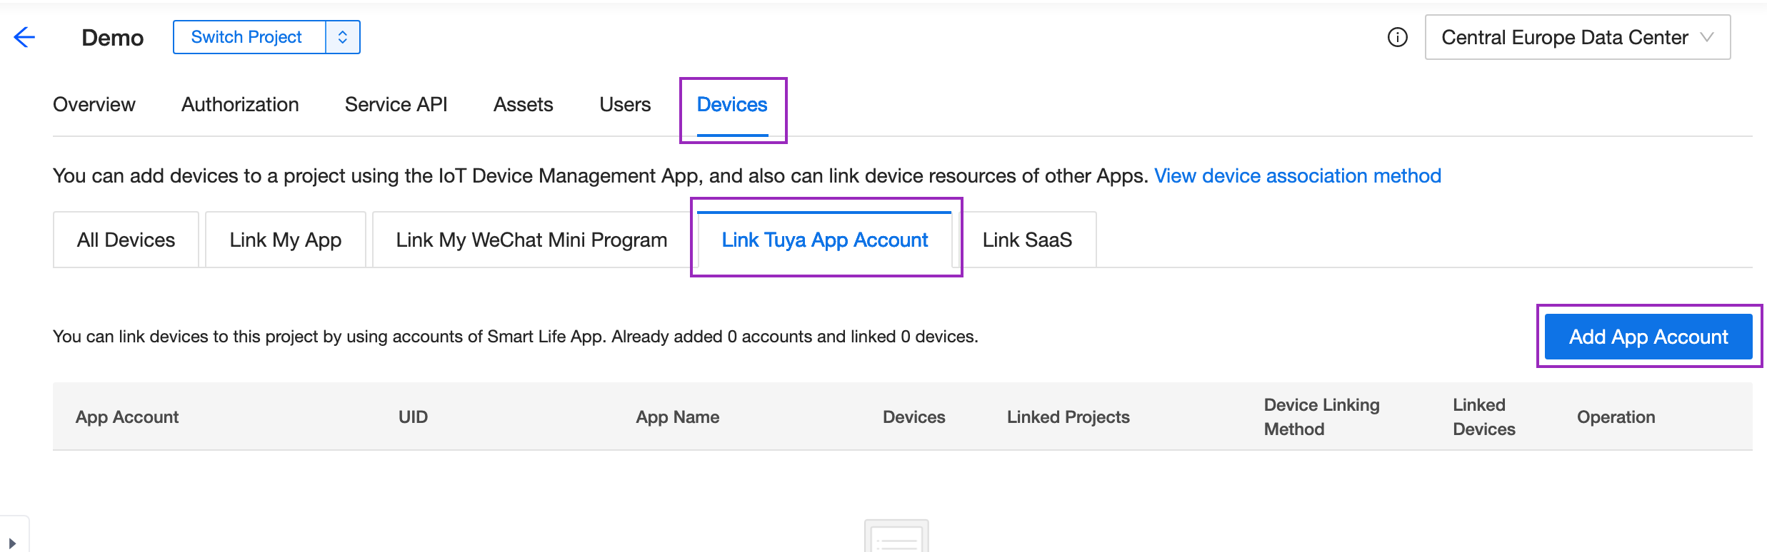Click the Linked Devices column header

pos(1484,417)
